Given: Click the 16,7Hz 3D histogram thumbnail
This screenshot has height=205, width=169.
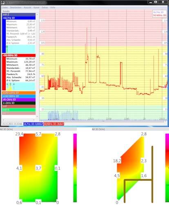Looking at the screenshot, I should coord(20,49).
